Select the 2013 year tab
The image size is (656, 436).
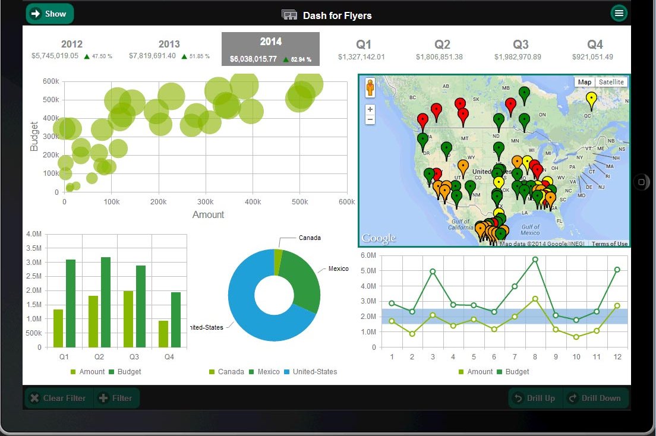169,49
